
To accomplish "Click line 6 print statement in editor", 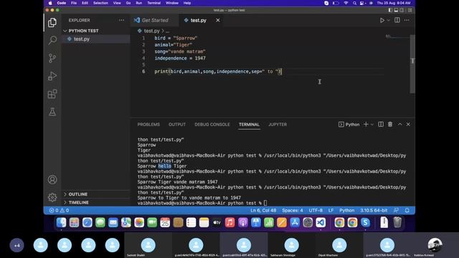I will point(218,72).
